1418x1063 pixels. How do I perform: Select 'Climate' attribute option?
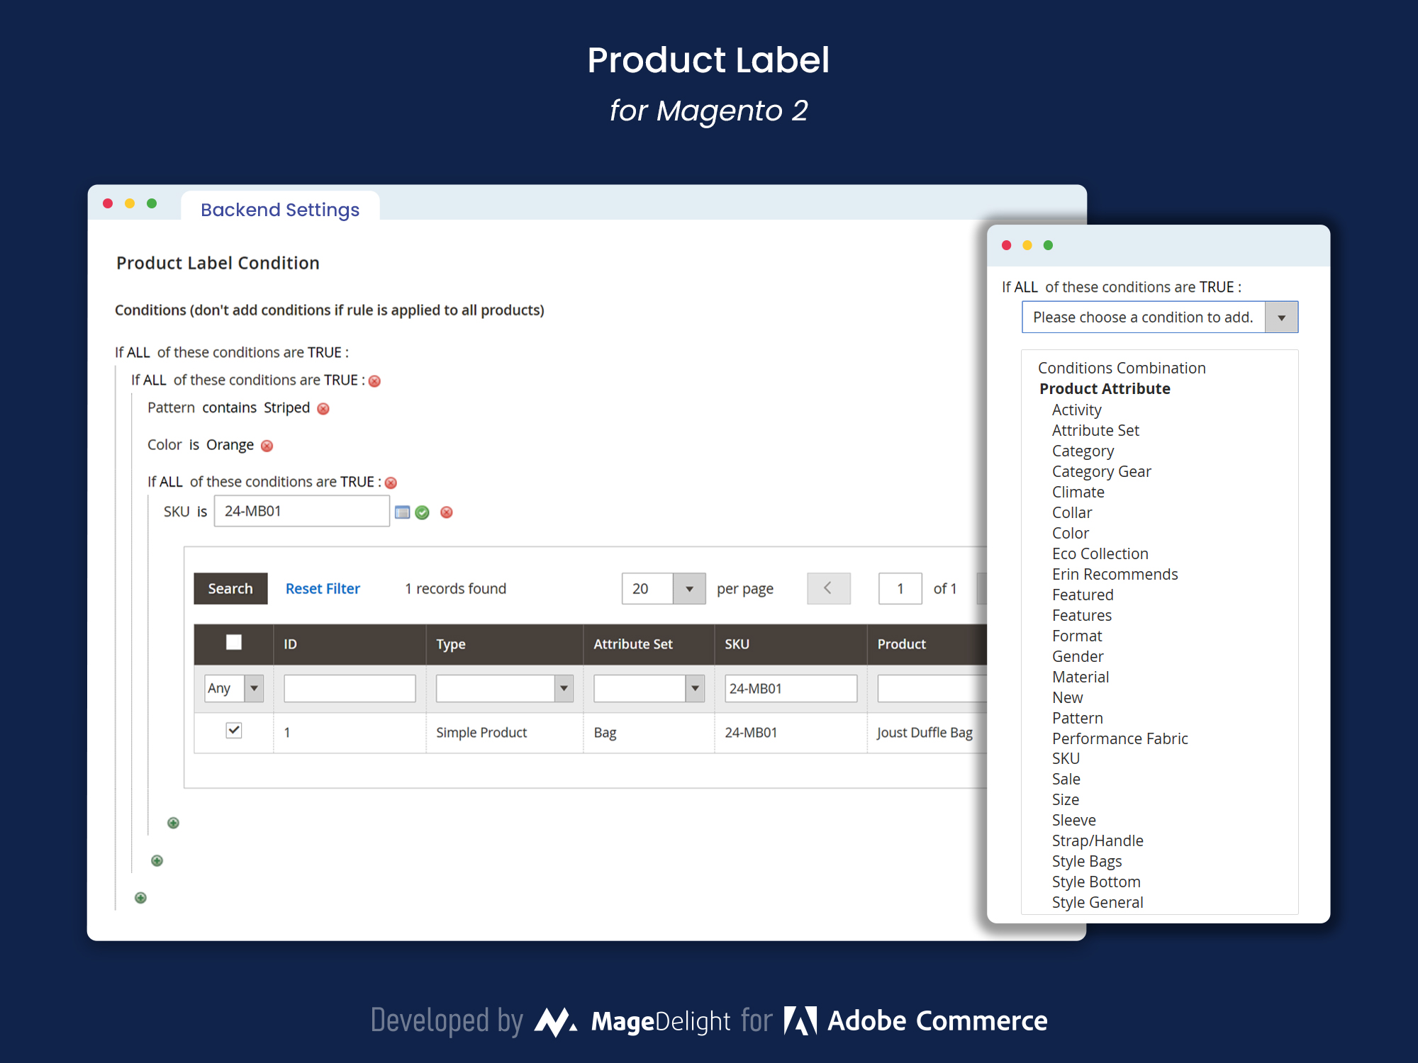(x=1078, y=492)
